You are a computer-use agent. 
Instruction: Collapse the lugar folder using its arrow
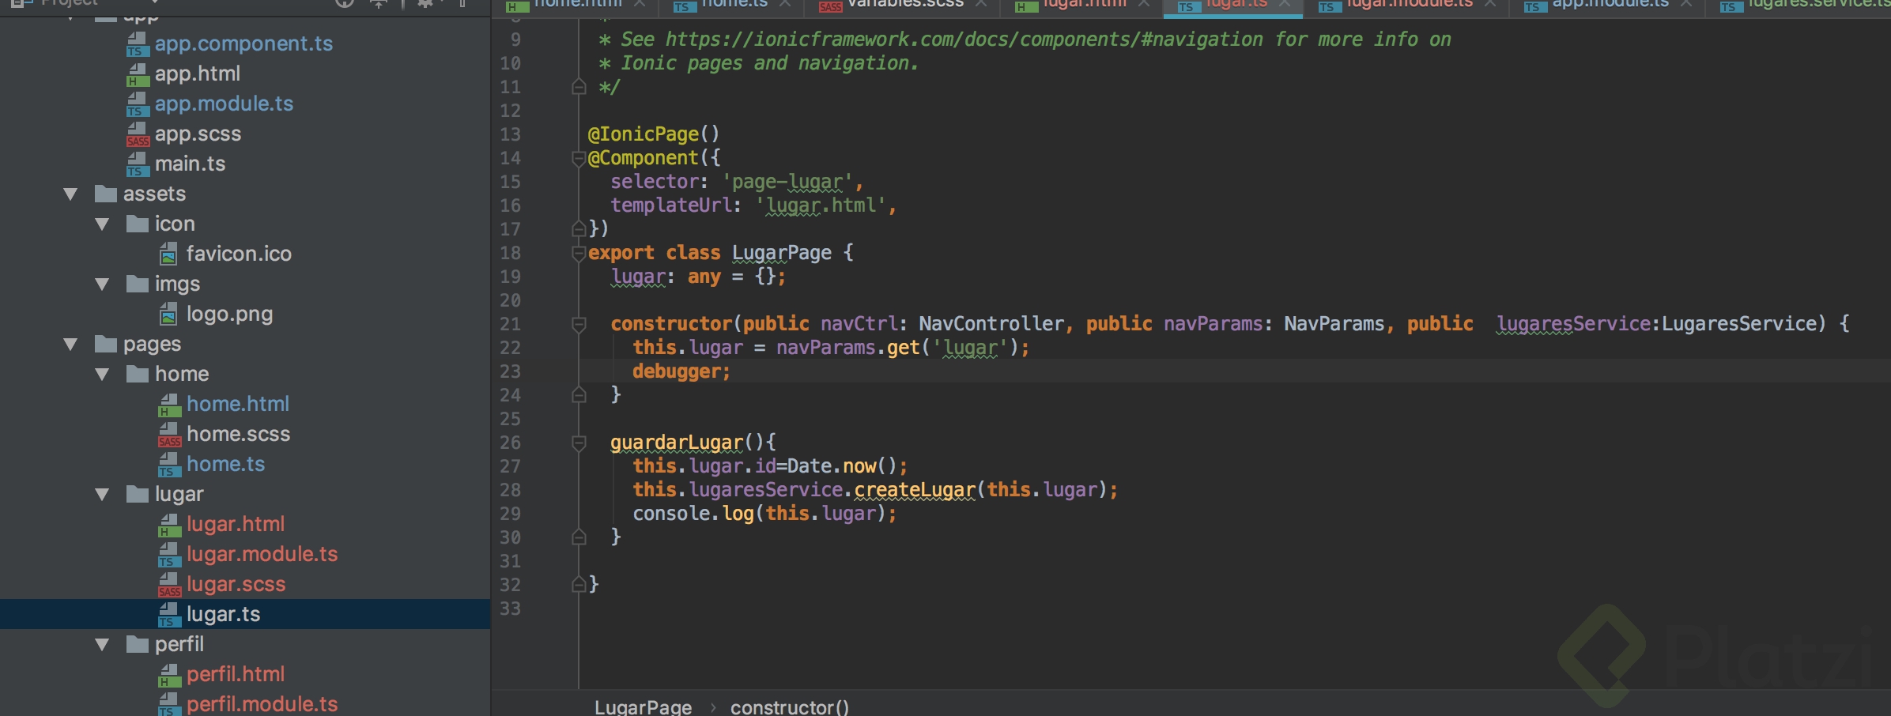[102, 495]
